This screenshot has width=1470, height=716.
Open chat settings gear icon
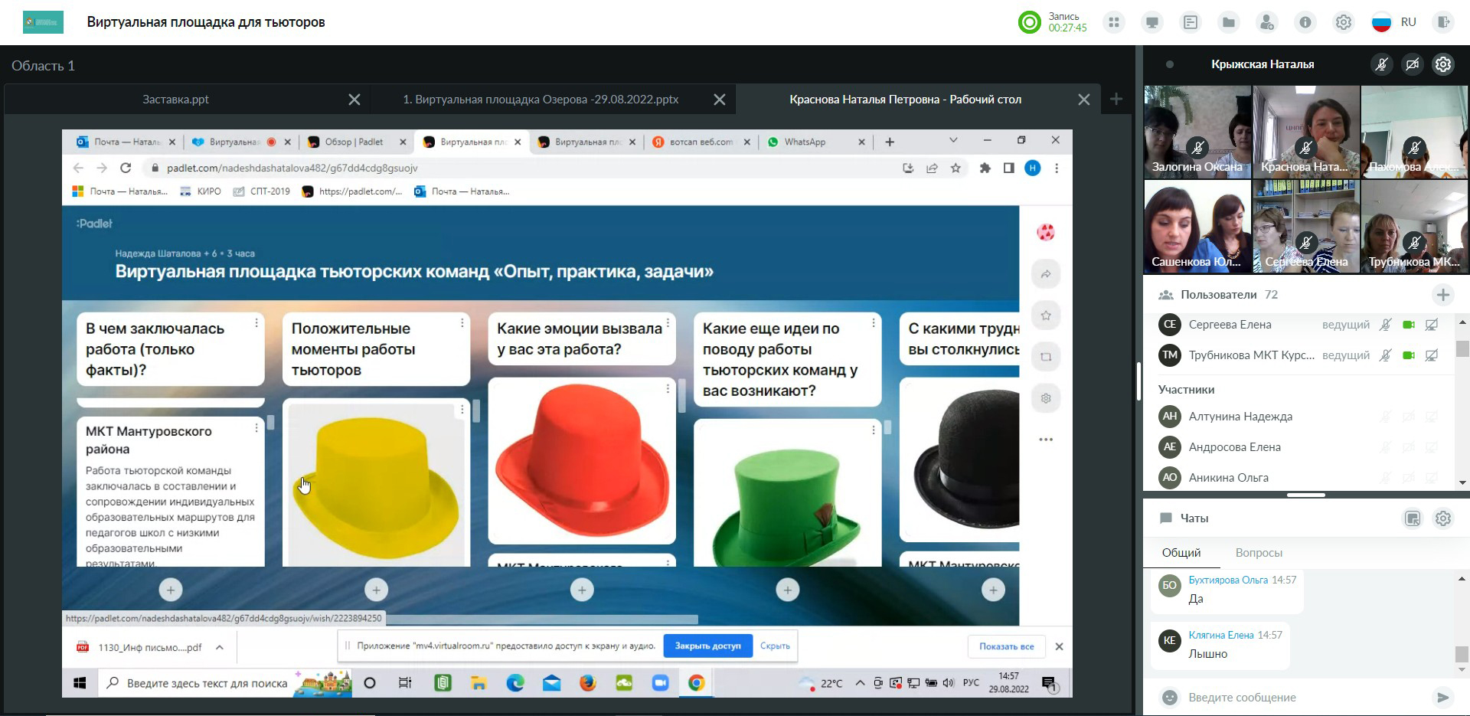(x=1443, y=518)
